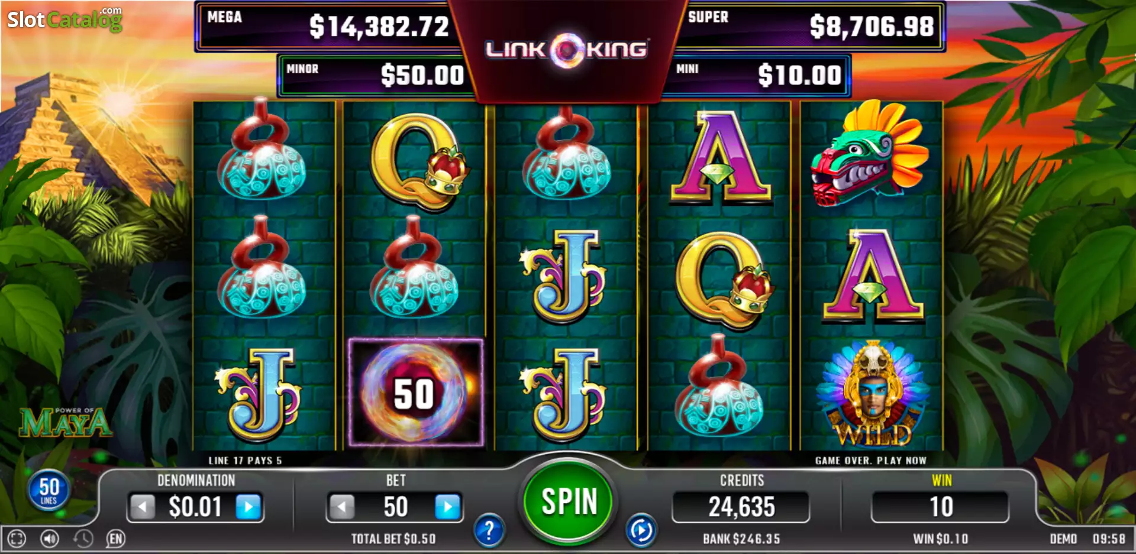The height and width of the screenshot is (554, 1136).
Task: Click the MEGA jackpot display
Action: click(x=328, y=27)
